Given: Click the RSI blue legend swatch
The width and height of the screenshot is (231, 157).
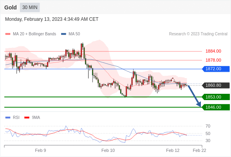Looking at the screenshot, I should (8, 118).
